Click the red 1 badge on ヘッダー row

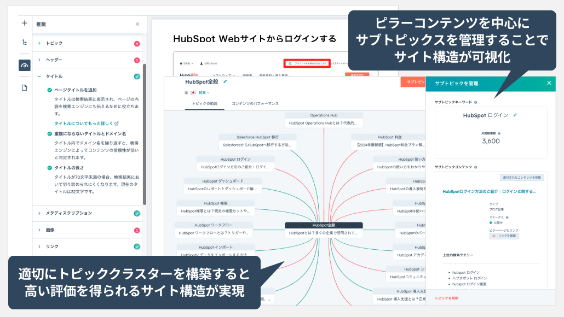(137, 60)
